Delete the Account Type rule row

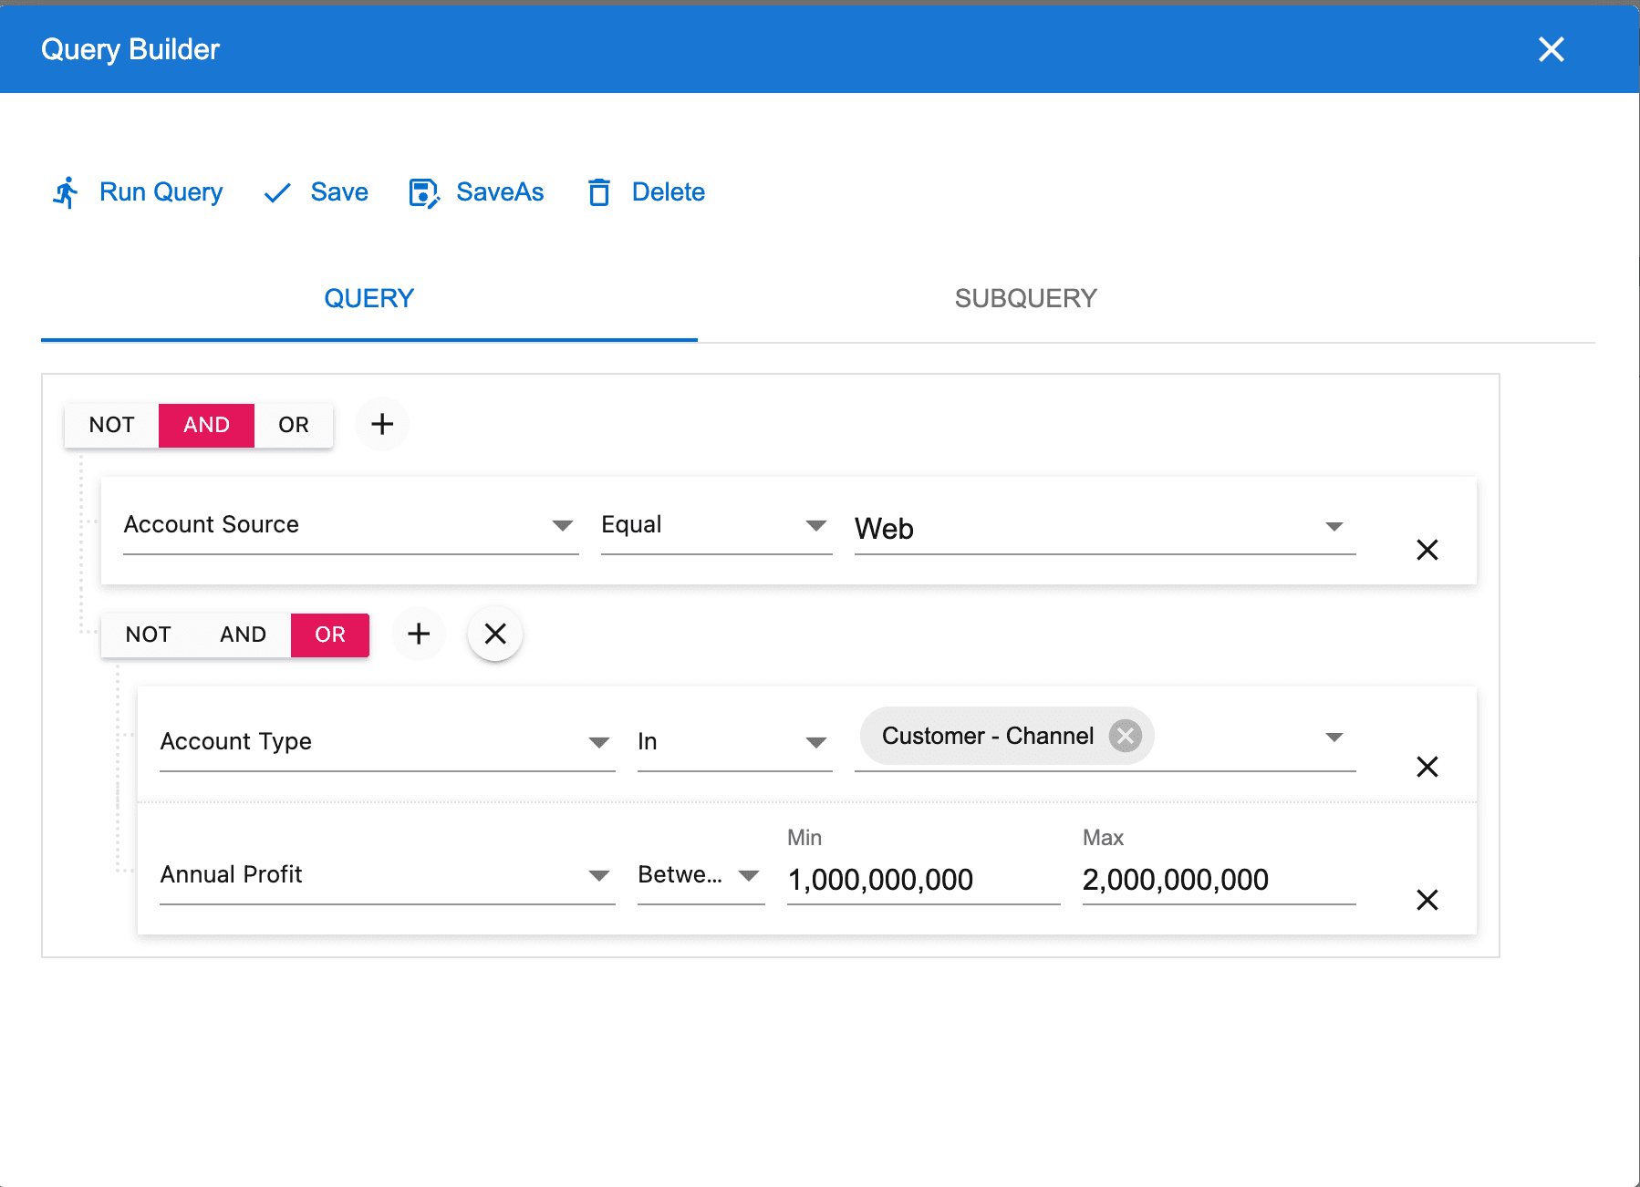(x=1427, y=767)
